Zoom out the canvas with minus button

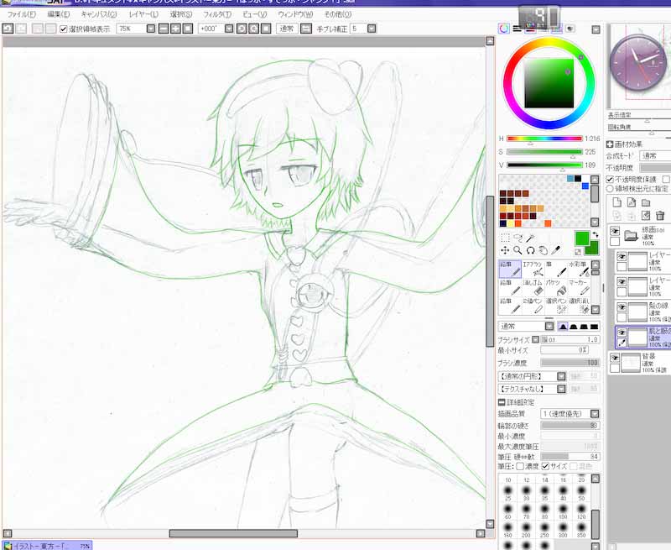point(164,29)
